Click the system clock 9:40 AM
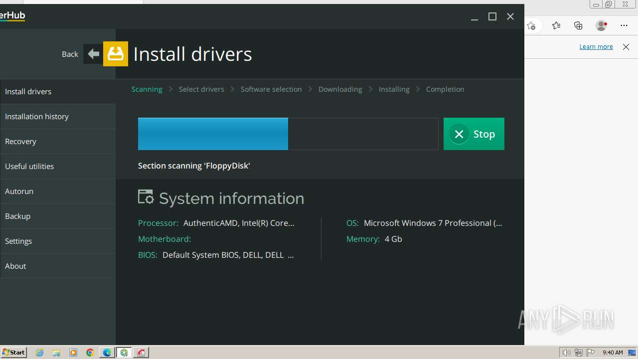 click(x=613, y=353)
